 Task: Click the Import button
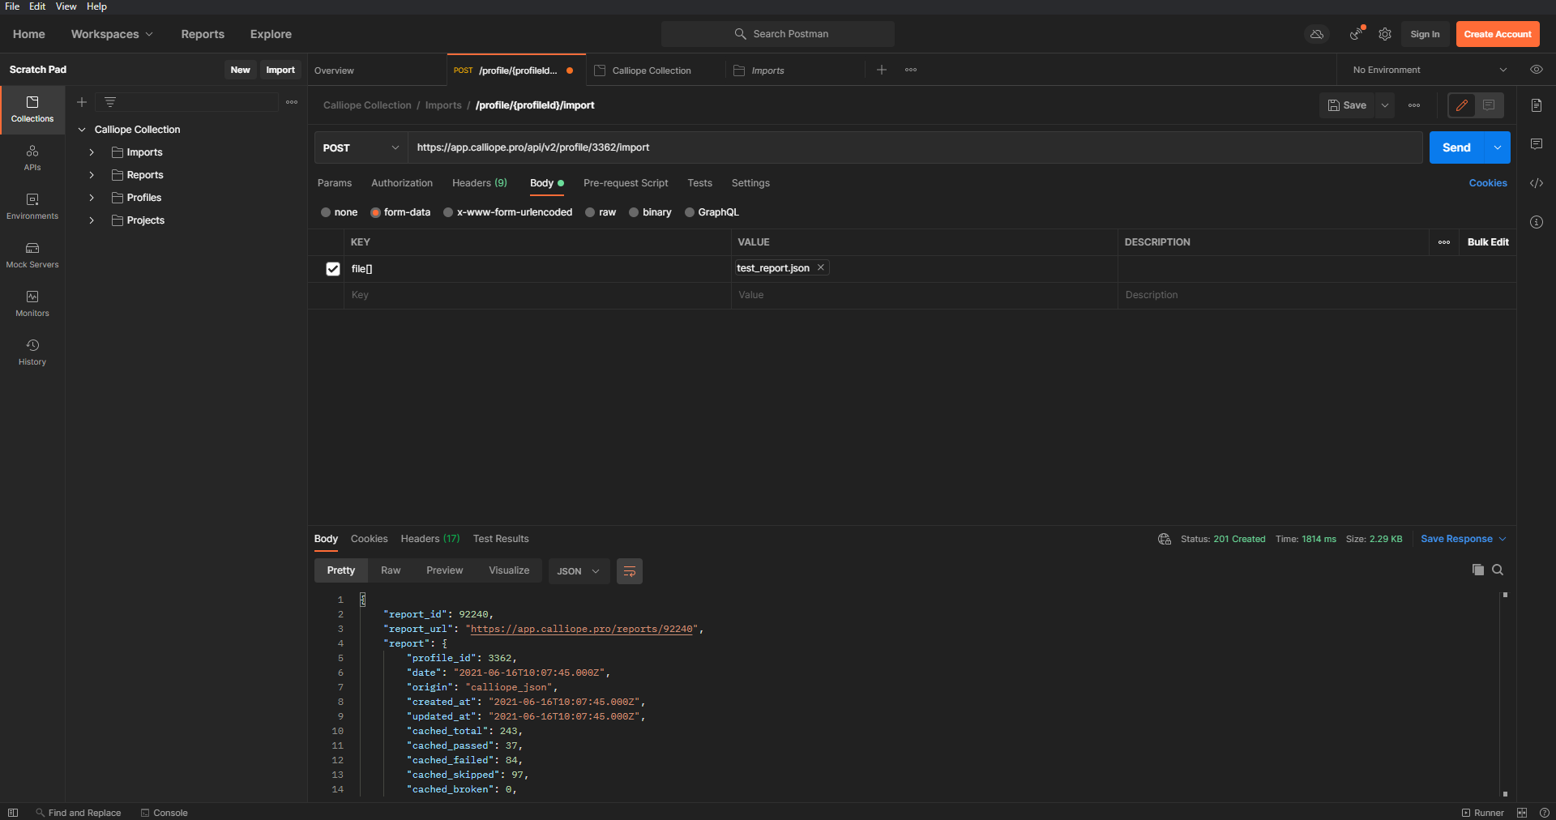pyautogui.click(x=280, y=70)
